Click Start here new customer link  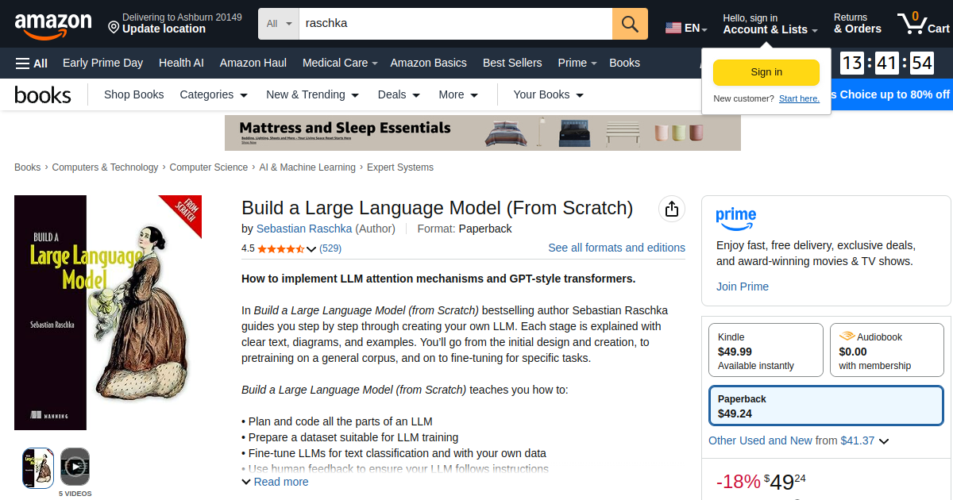(799, 98)
